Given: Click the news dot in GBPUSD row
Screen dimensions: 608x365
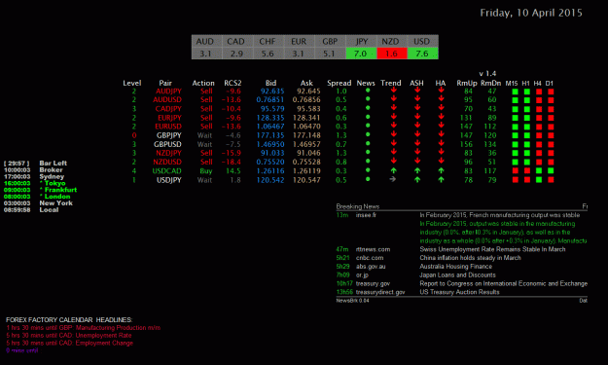Looking at the screenshot, I should [368, 143].
